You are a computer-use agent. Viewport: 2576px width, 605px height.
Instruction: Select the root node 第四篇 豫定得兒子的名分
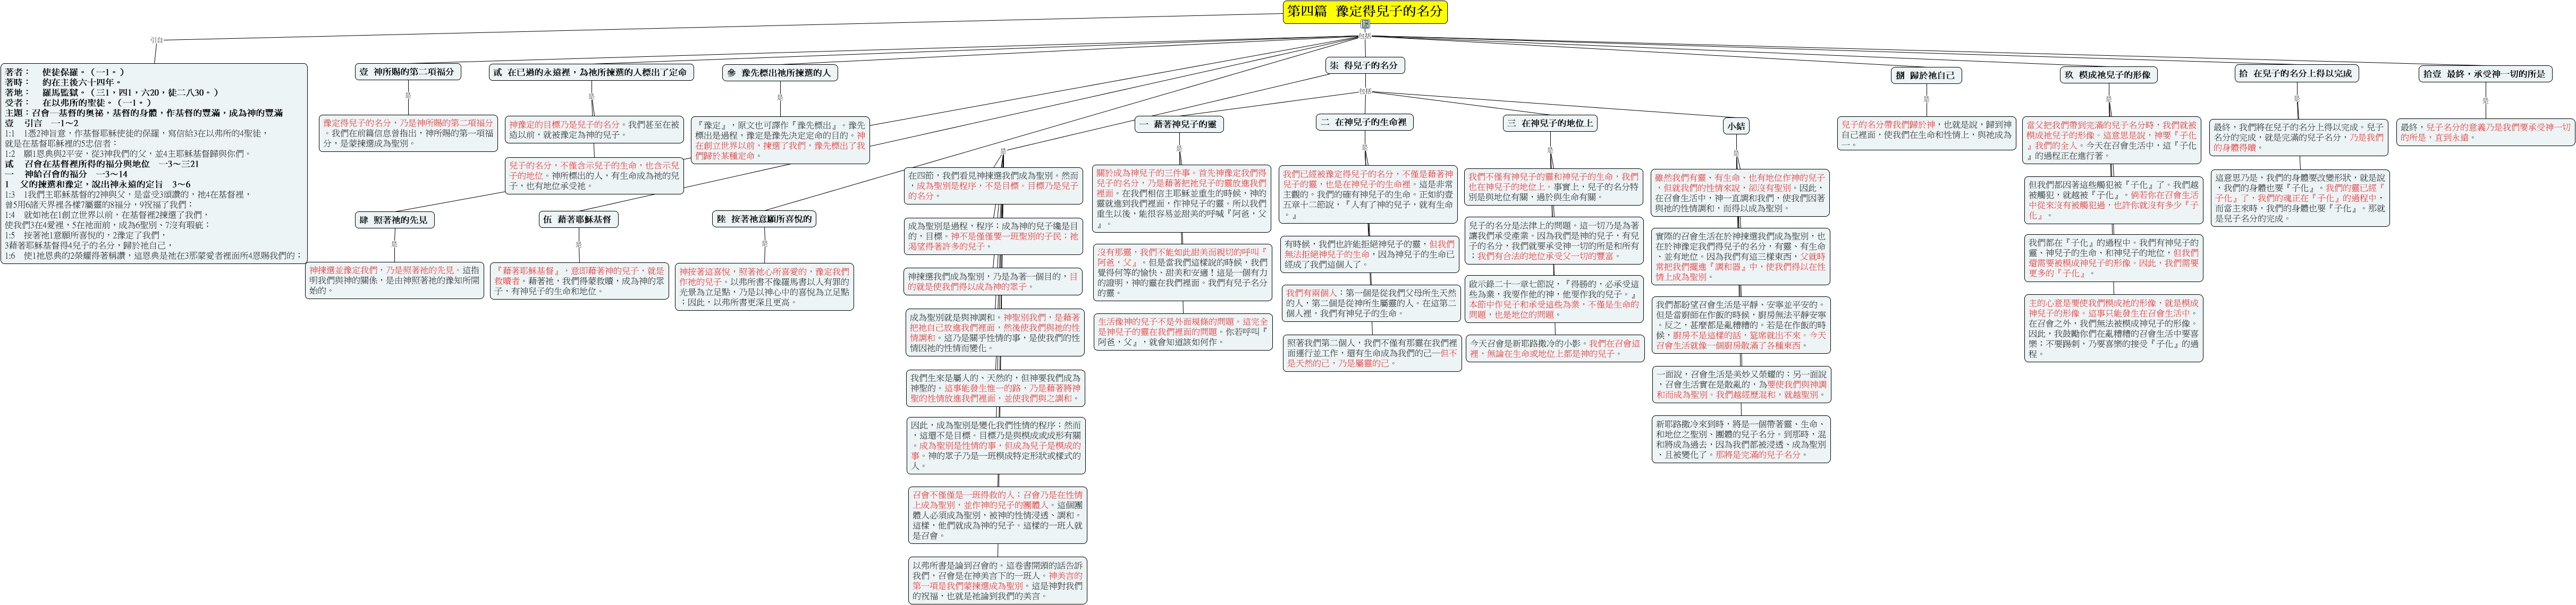click(1365, 11)
